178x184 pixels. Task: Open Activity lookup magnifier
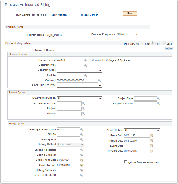83,114
